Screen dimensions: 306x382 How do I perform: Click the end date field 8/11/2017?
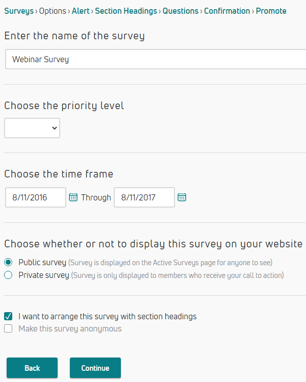click(x=144, y=197)
